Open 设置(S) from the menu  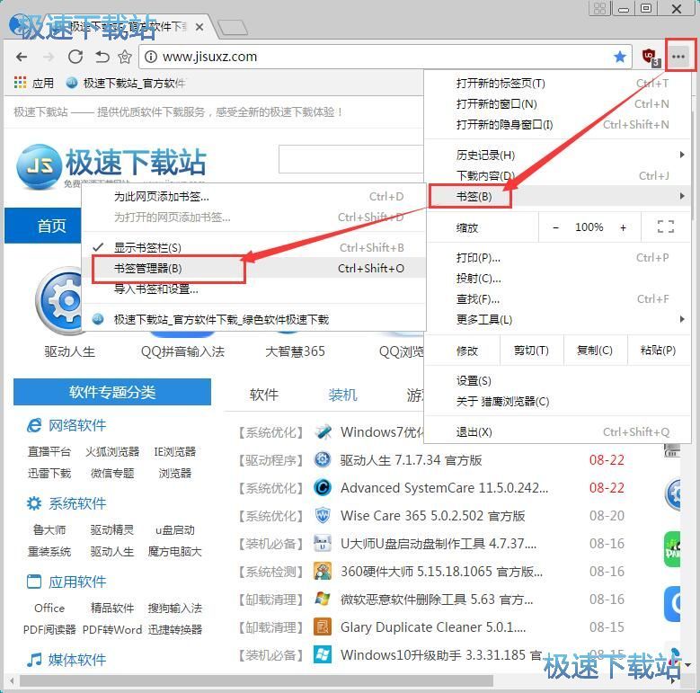tap(557, 381)
